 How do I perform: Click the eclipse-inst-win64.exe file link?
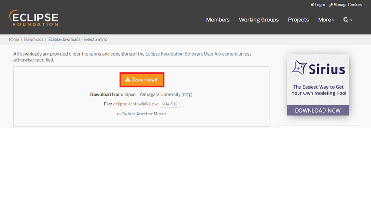pos(136,104)
